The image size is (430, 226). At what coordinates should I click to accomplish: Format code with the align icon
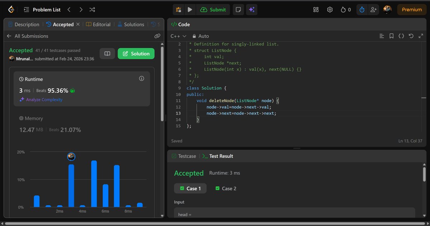[382, 36]
